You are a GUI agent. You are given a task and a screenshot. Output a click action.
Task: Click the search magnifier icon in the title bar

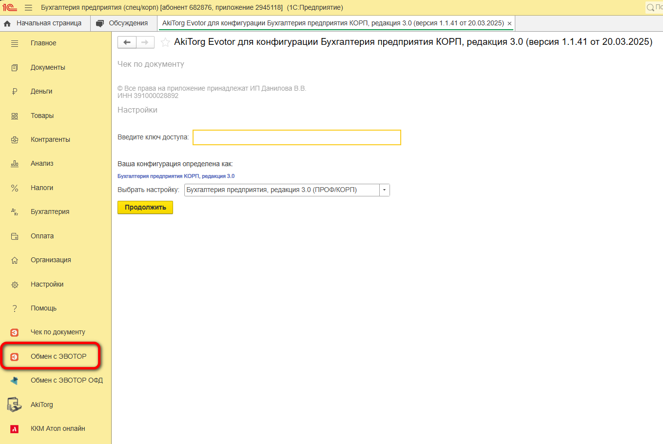[x=650, y=8]
